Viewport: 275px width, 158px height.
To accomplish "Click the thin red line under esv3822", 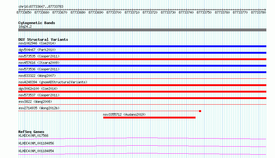I will pyautogui.click(x=142, y=105).
